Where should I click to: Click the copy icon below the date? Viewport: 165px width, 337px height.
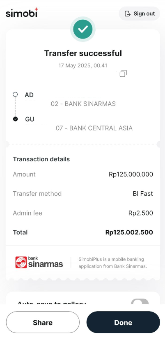tap(123, 73)
